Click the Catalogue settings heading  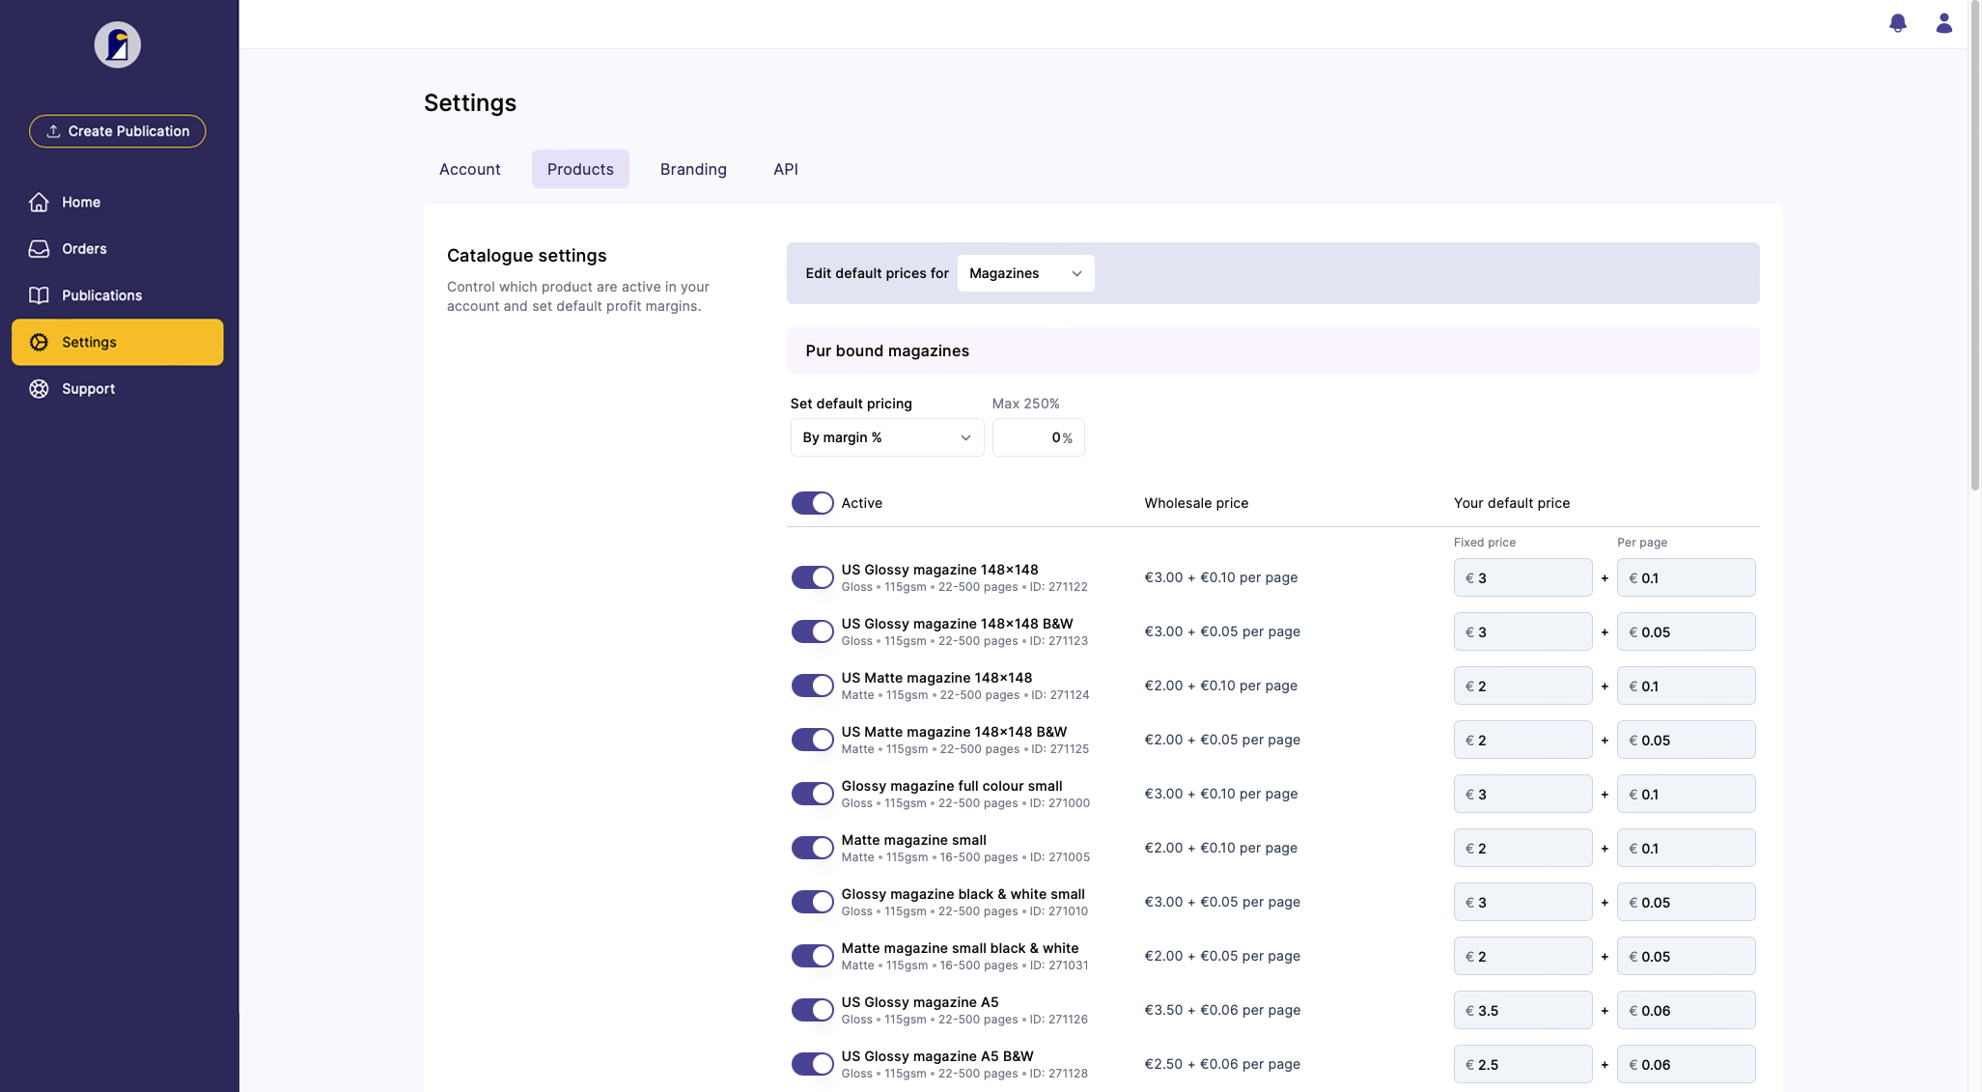point(526,256)
